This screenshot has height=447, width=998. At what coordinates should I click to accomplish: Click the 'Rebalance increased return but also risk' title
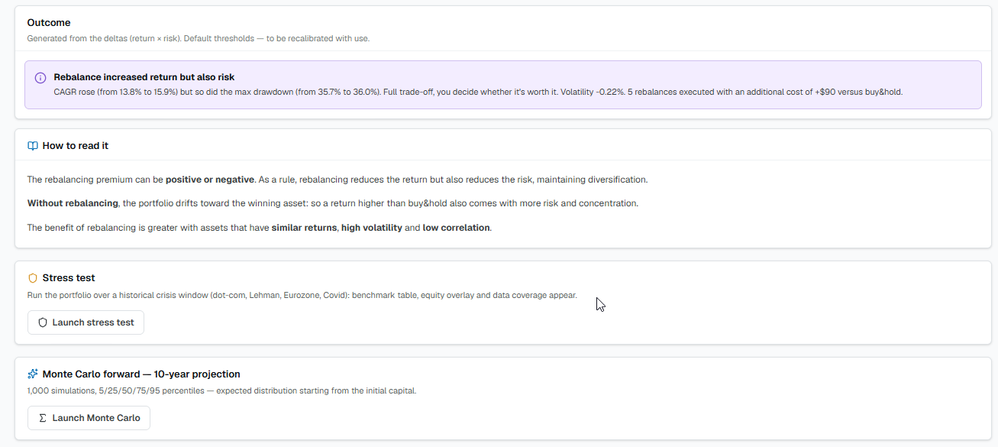click(x=144, y=77)
